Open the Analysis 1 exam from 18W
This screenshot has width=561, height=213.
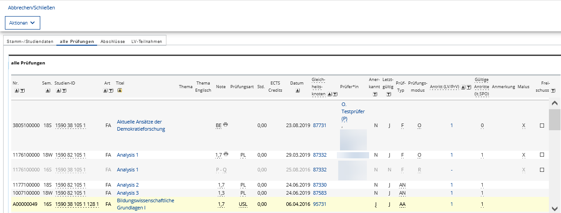click(x=127, y=155)
